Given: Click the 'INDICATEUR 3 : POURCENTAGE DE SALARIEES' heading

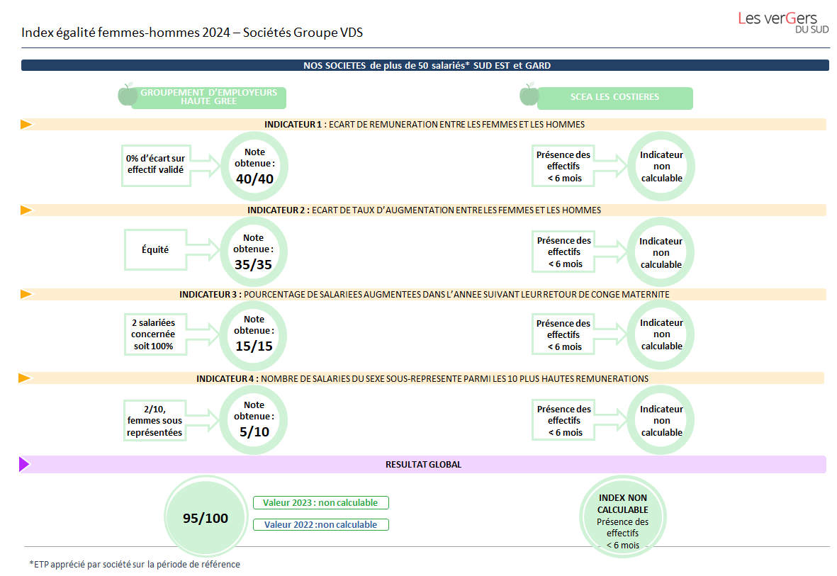Looking at the screenshot, I should 425,295.
